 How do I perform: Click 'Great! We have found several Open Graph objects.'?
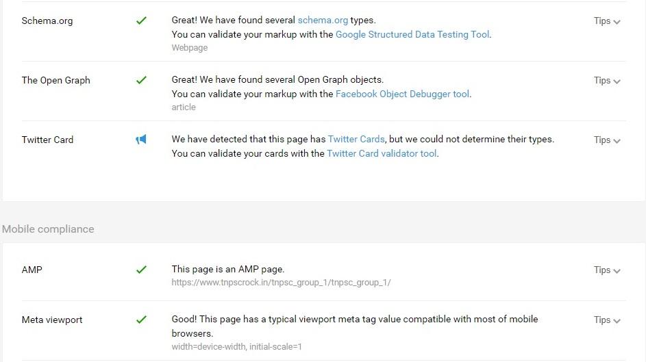[277, 80]
